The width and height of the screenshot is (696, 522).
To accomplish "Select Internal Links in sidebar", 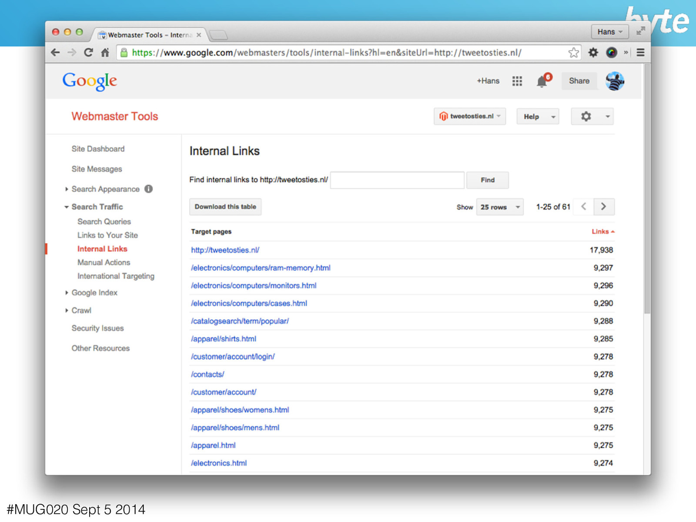I will (102, 249).
